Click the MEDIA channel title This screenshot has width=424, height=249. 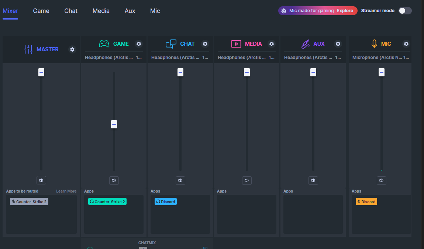(254, 44)
